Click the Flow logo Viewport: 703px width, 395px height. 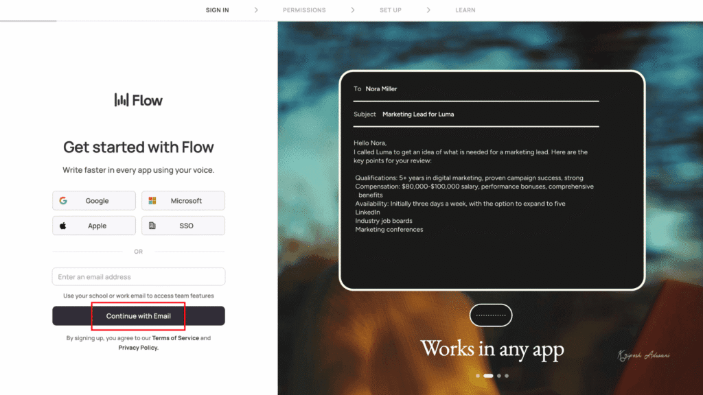[139, 100]
